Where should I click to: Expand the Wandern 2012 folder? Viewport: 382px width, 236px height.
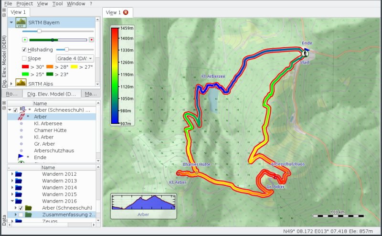12,174
